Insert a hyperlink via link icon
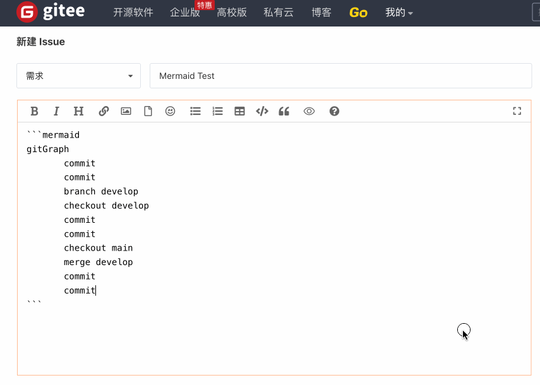Viewport: 540px width, 385px height. pyautogui.click(x=104, y=111)
